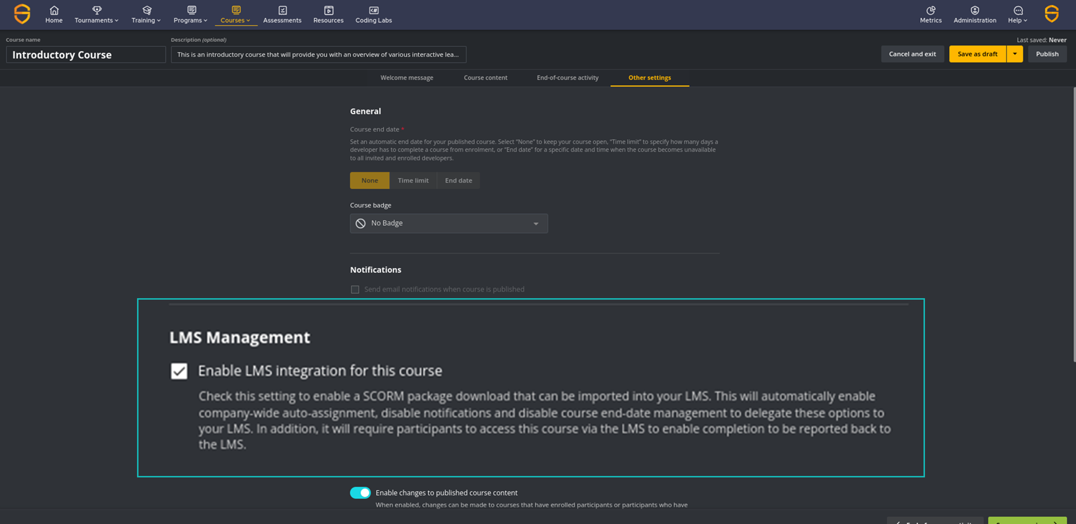
Task: Publish the course
Action: (x=1047, y=54)
